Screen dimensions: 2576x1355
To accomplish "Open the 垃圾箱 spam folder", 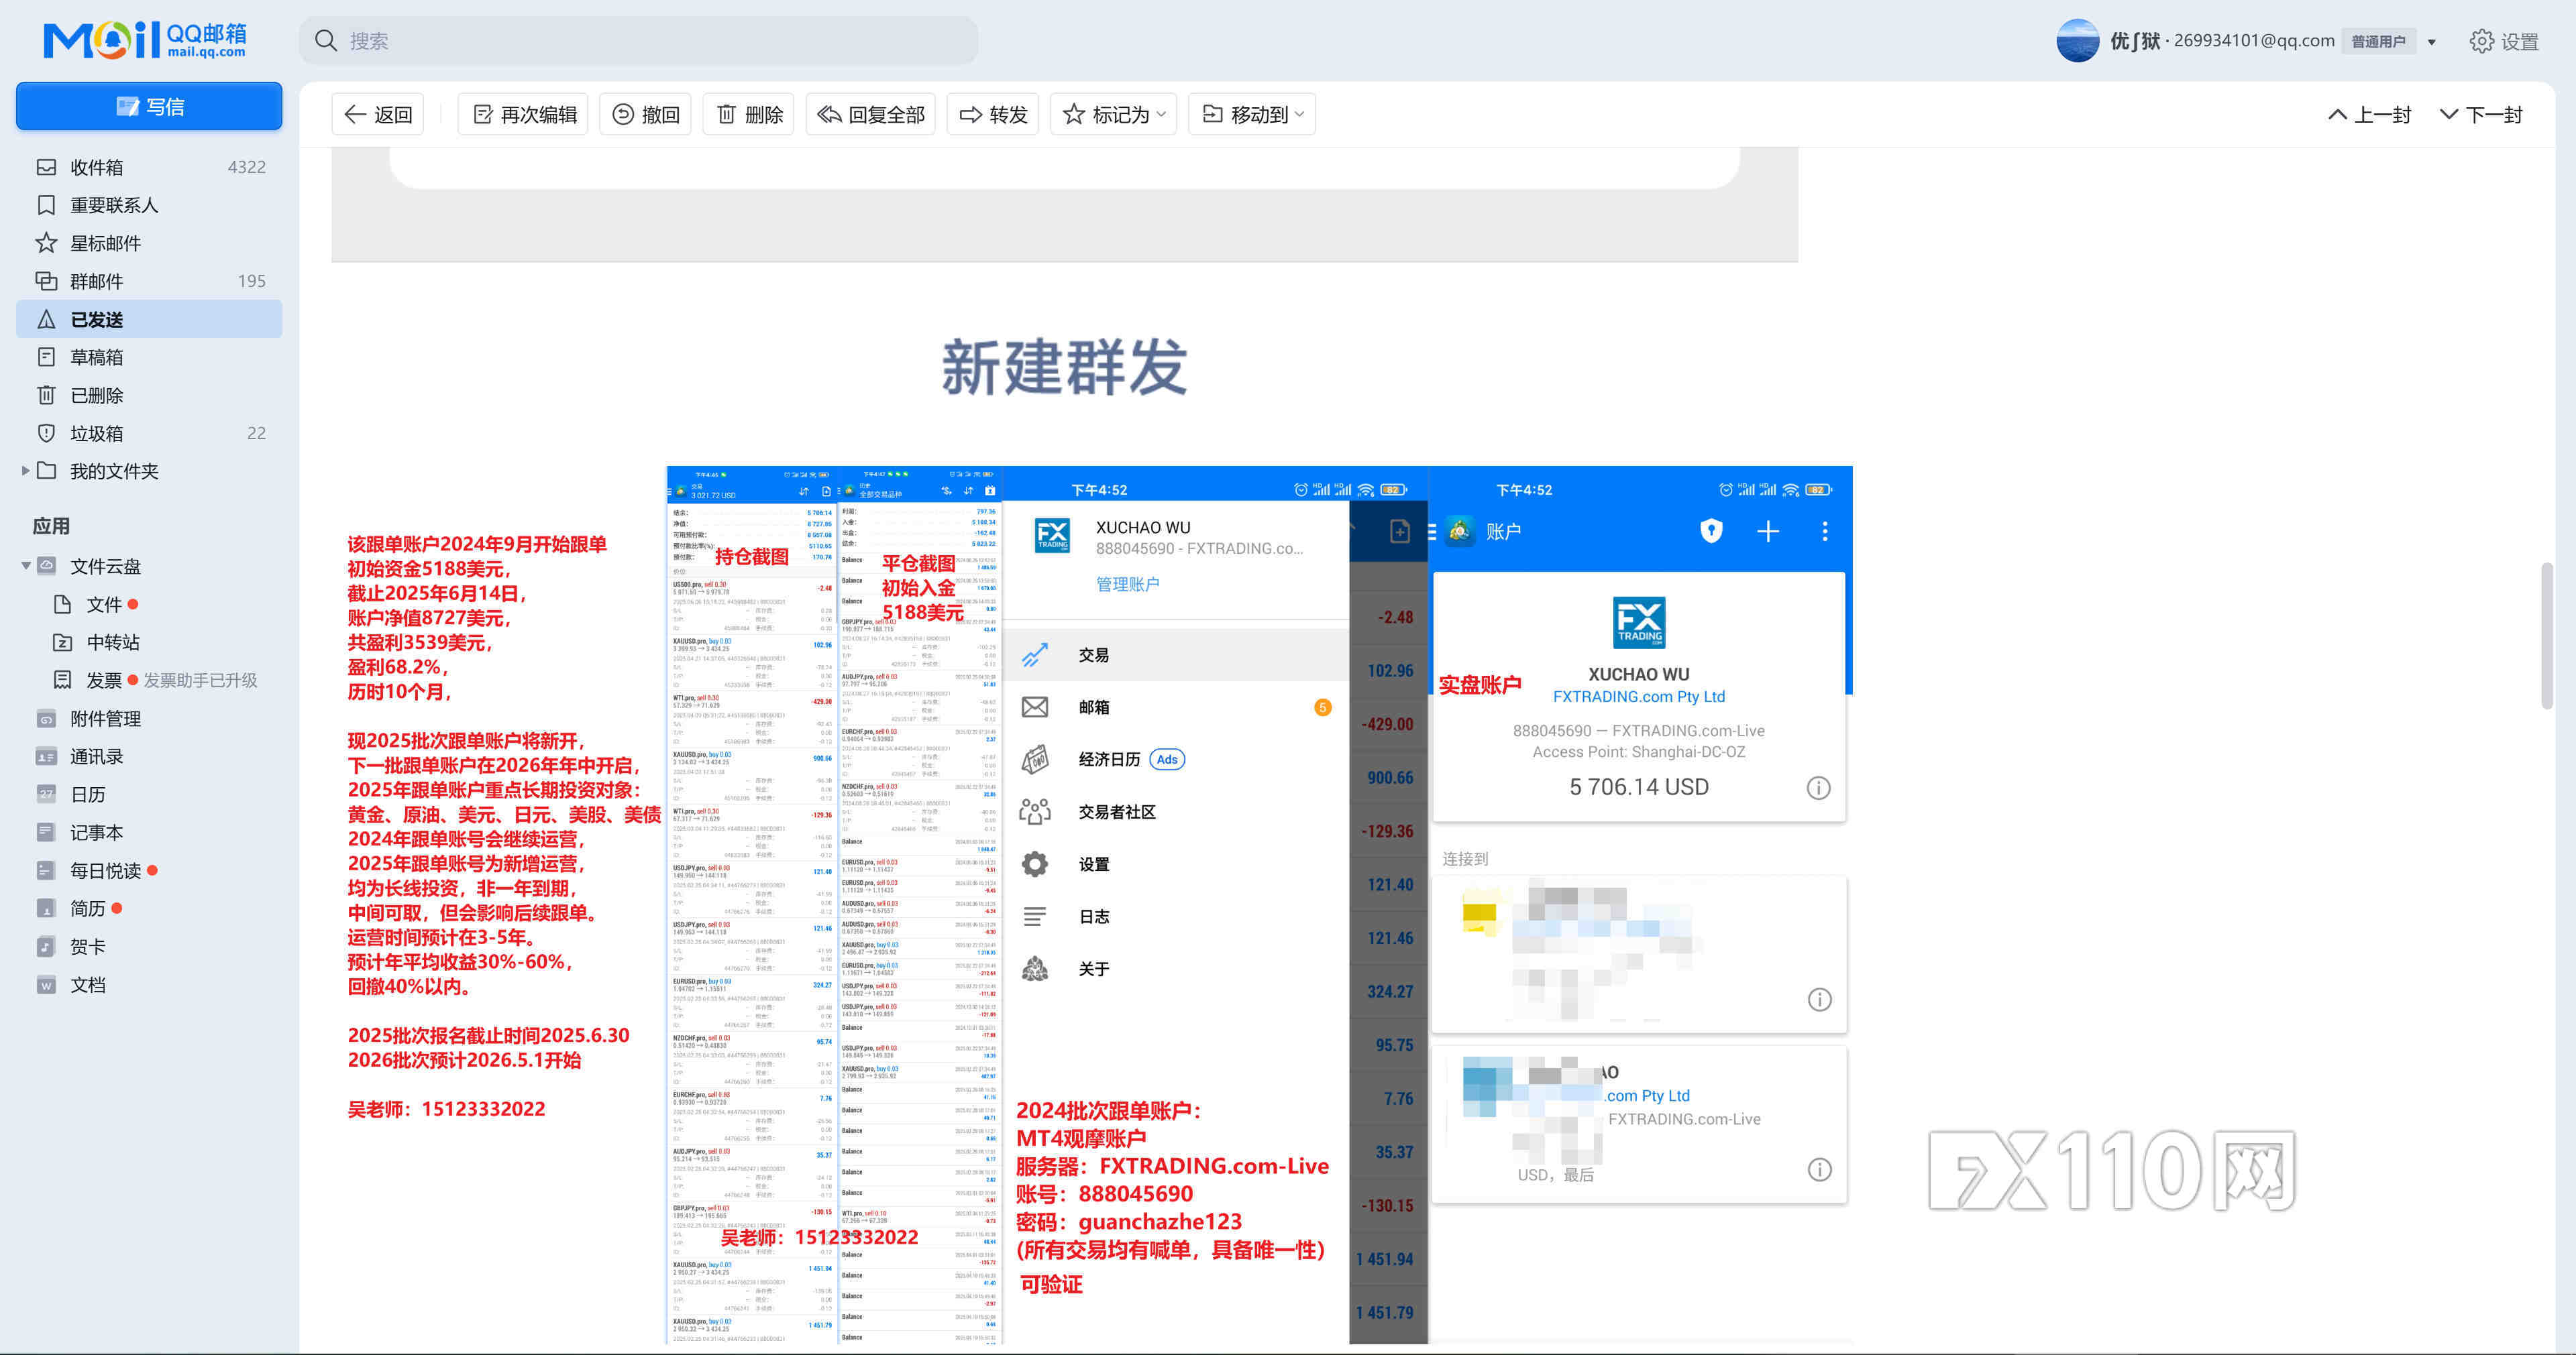I will pos(149,432).
